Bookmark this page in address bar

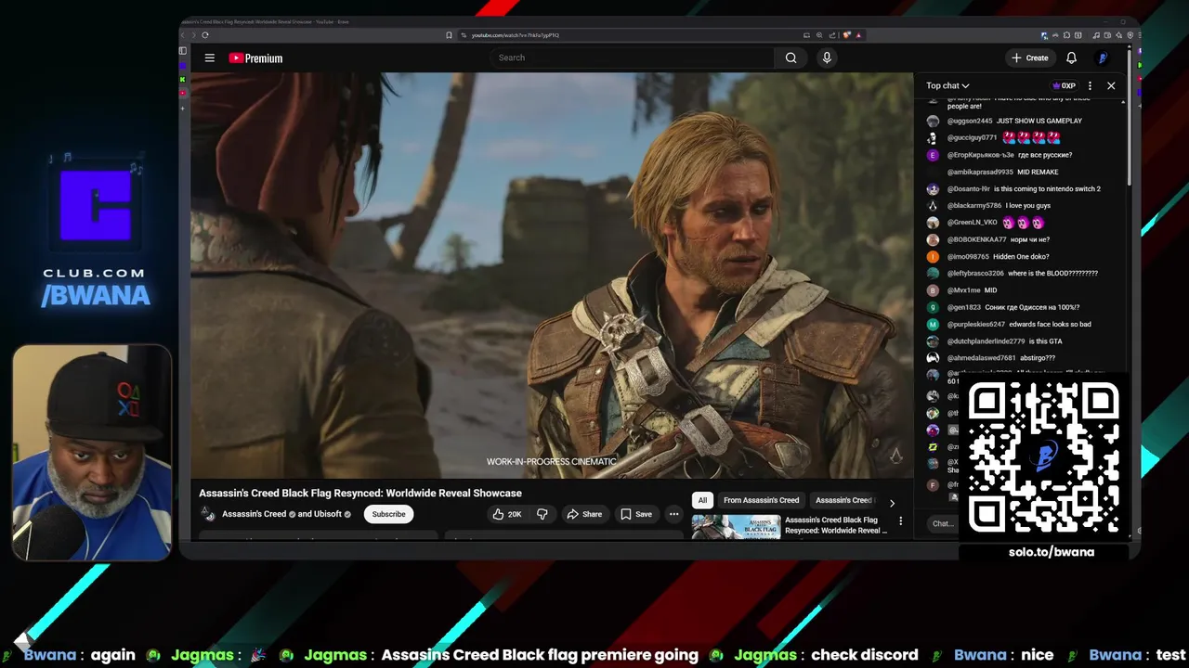pyautogui.click(x=449, y=35)
